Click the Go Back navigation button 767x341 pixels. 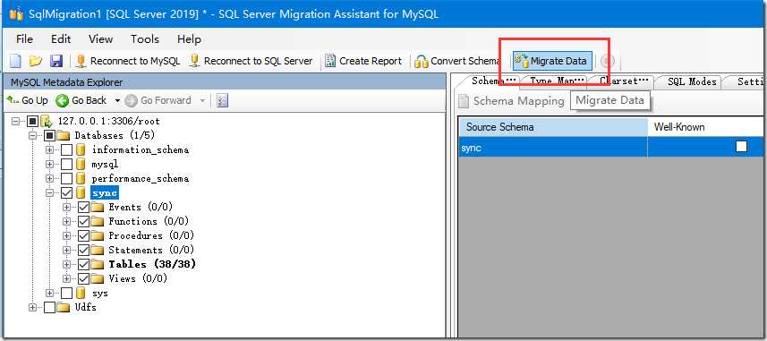81,100
